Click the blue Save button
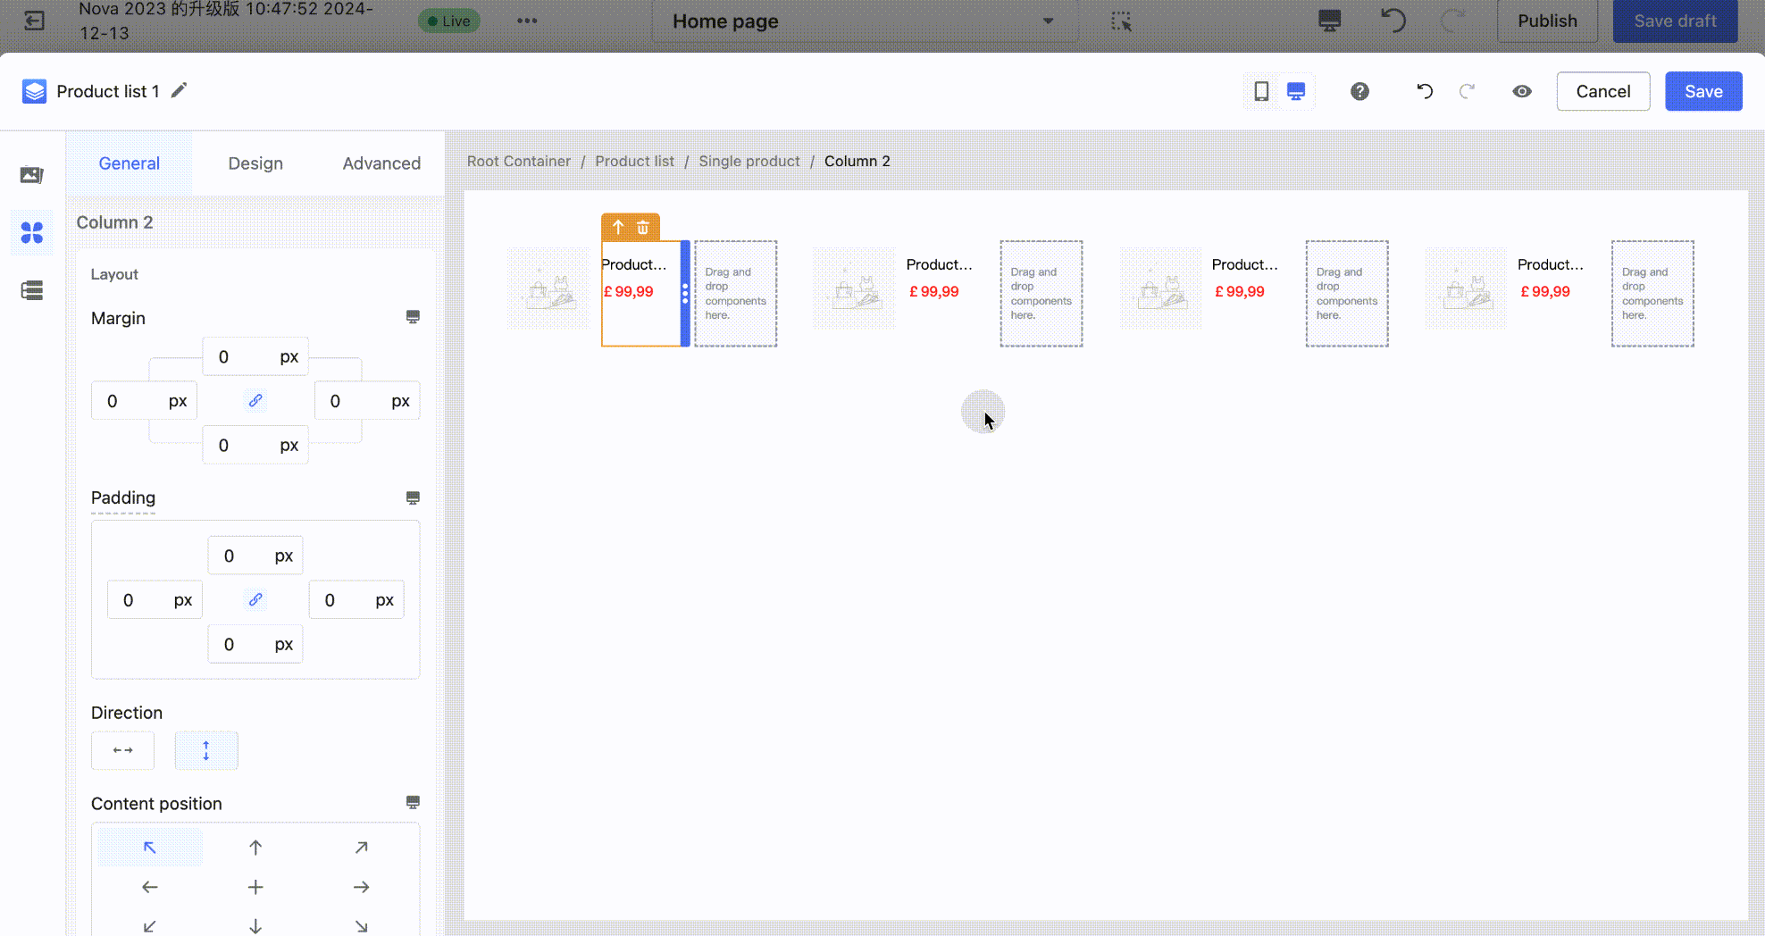The height and width of the screenshot is (936, 1765). (1702, 91)
